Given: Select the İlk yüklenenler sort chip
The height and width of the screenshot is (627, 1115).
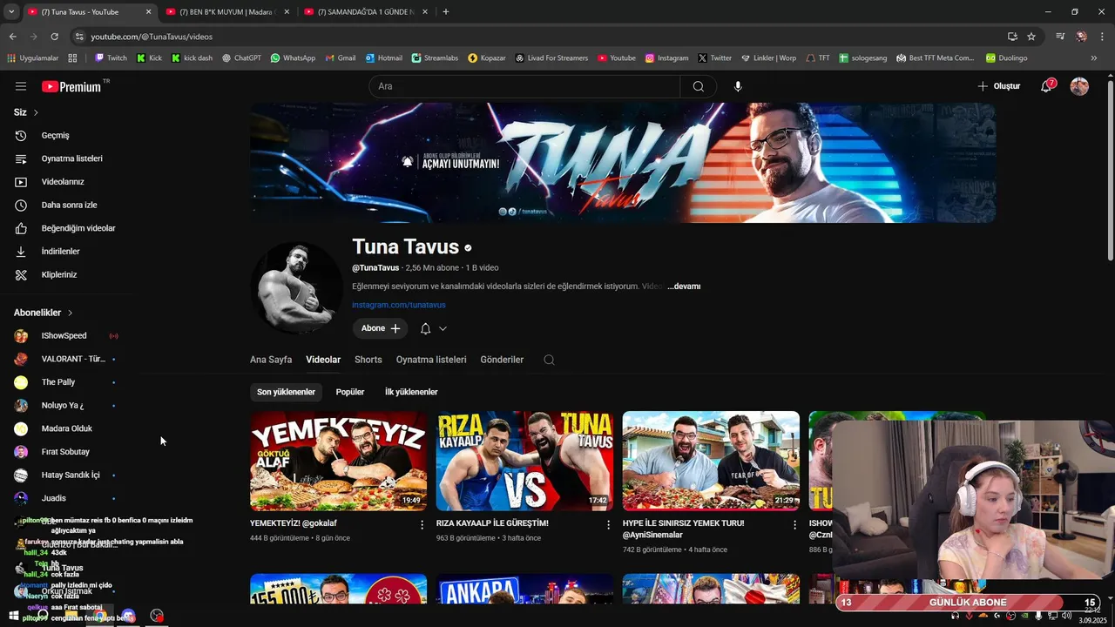Looking at the screenshot, I should [411, 392].
